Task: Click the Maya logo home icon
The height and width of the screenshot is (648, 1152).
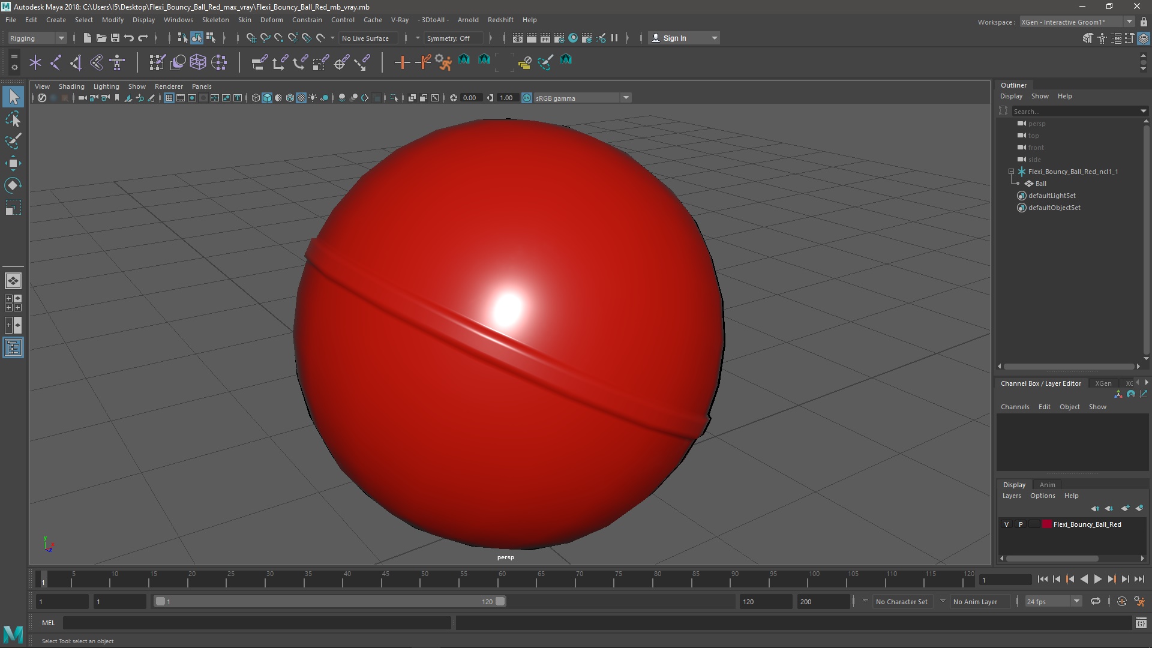Action: [13, 634]
